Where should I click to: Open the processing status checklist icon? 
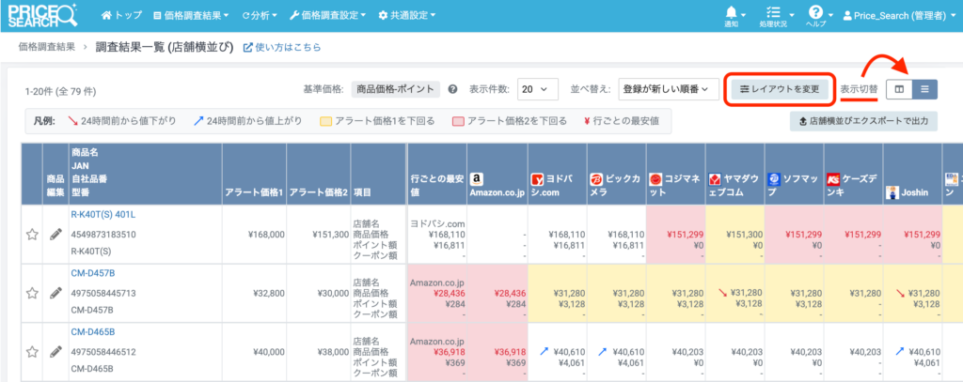pos(773,15)
